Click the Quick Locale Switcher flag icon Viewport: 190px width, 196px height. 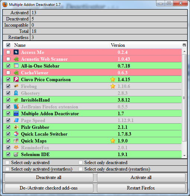coord(16,134)
